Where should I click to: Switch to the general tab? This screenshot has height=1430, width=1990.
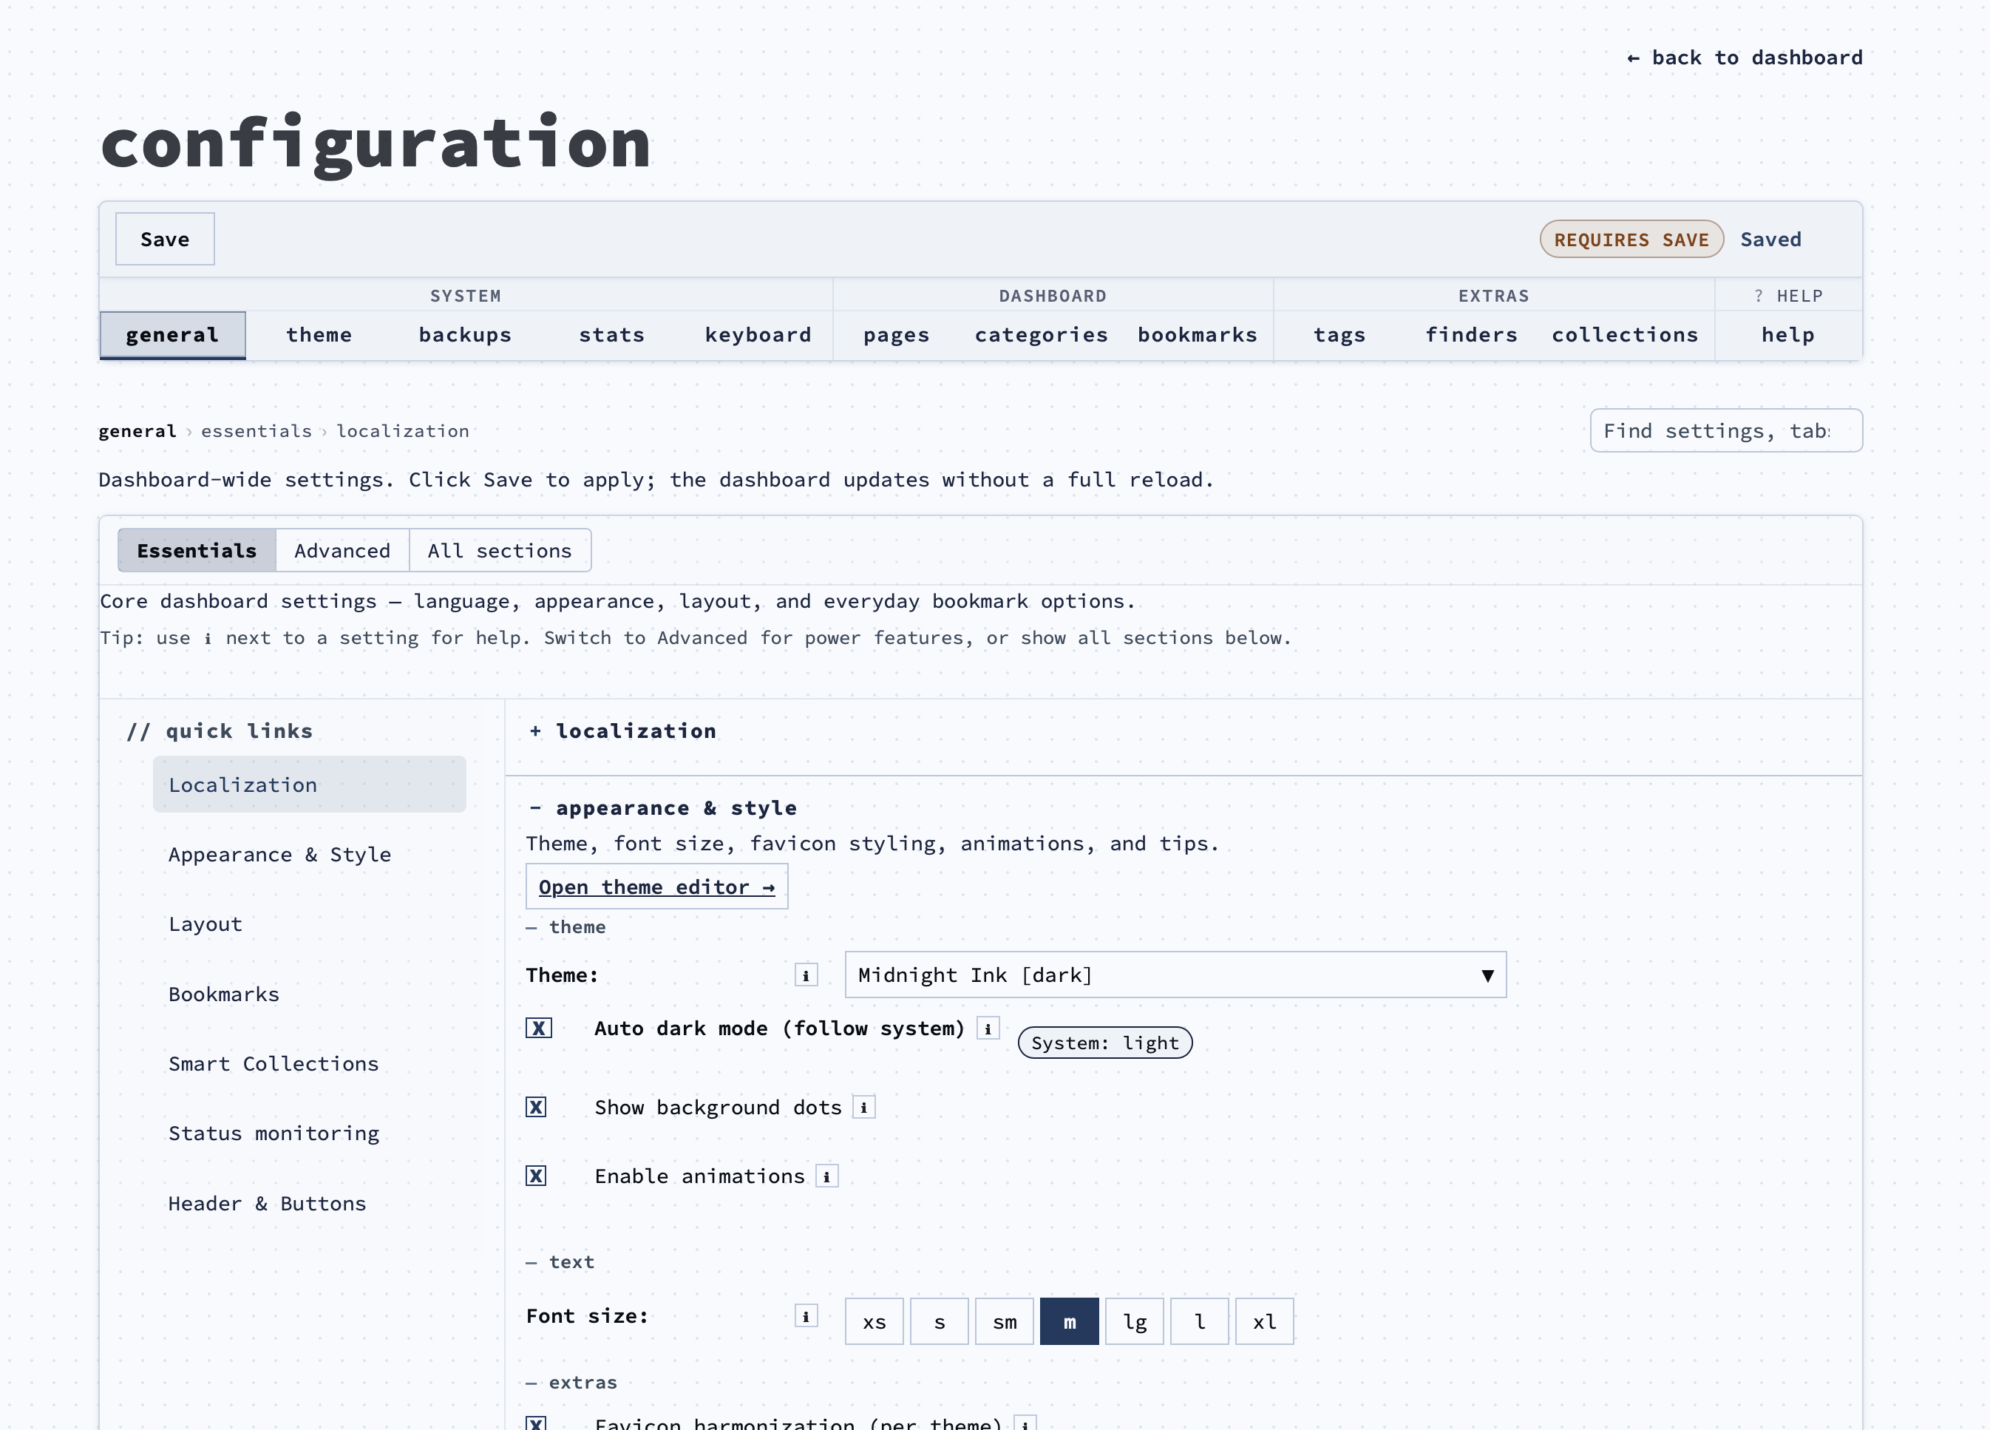point(173,336)
